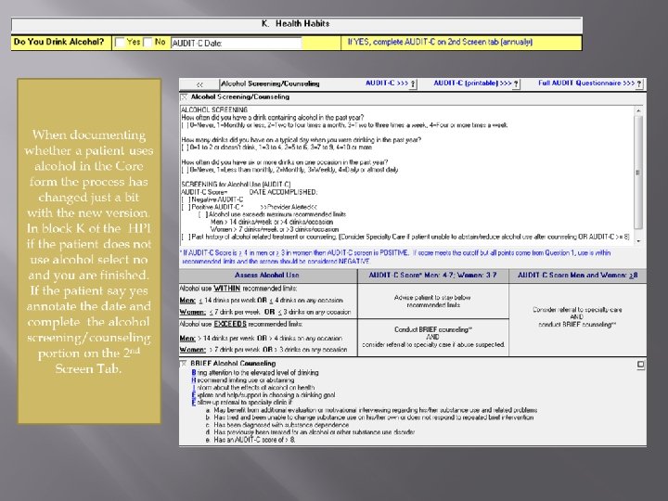Click the expand icon in BRIEF Alcohol Counseling panel
This screenshot has width=668, height=501.
(x=640, y=365)
